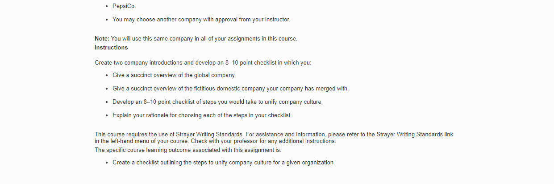
Task: Click bullet before 'overview of the global company'
Action: (107, 75)
